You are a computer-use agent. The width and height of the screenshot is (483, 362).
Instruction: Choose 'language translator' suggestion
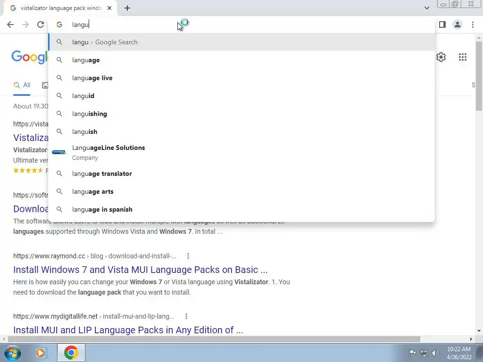click(241, 173)
